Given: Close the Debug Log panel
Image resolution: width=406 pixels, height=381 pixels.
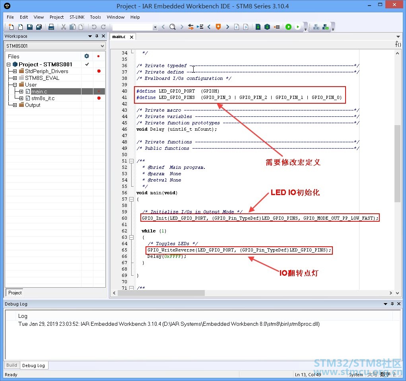Looking at the screenshot, I should pyautogui.click(x=399, y=304).
